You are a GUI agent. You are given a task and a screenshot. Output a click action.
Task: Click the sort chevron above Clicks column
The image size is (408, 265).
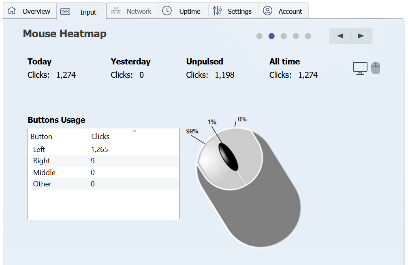click(134, 131)
